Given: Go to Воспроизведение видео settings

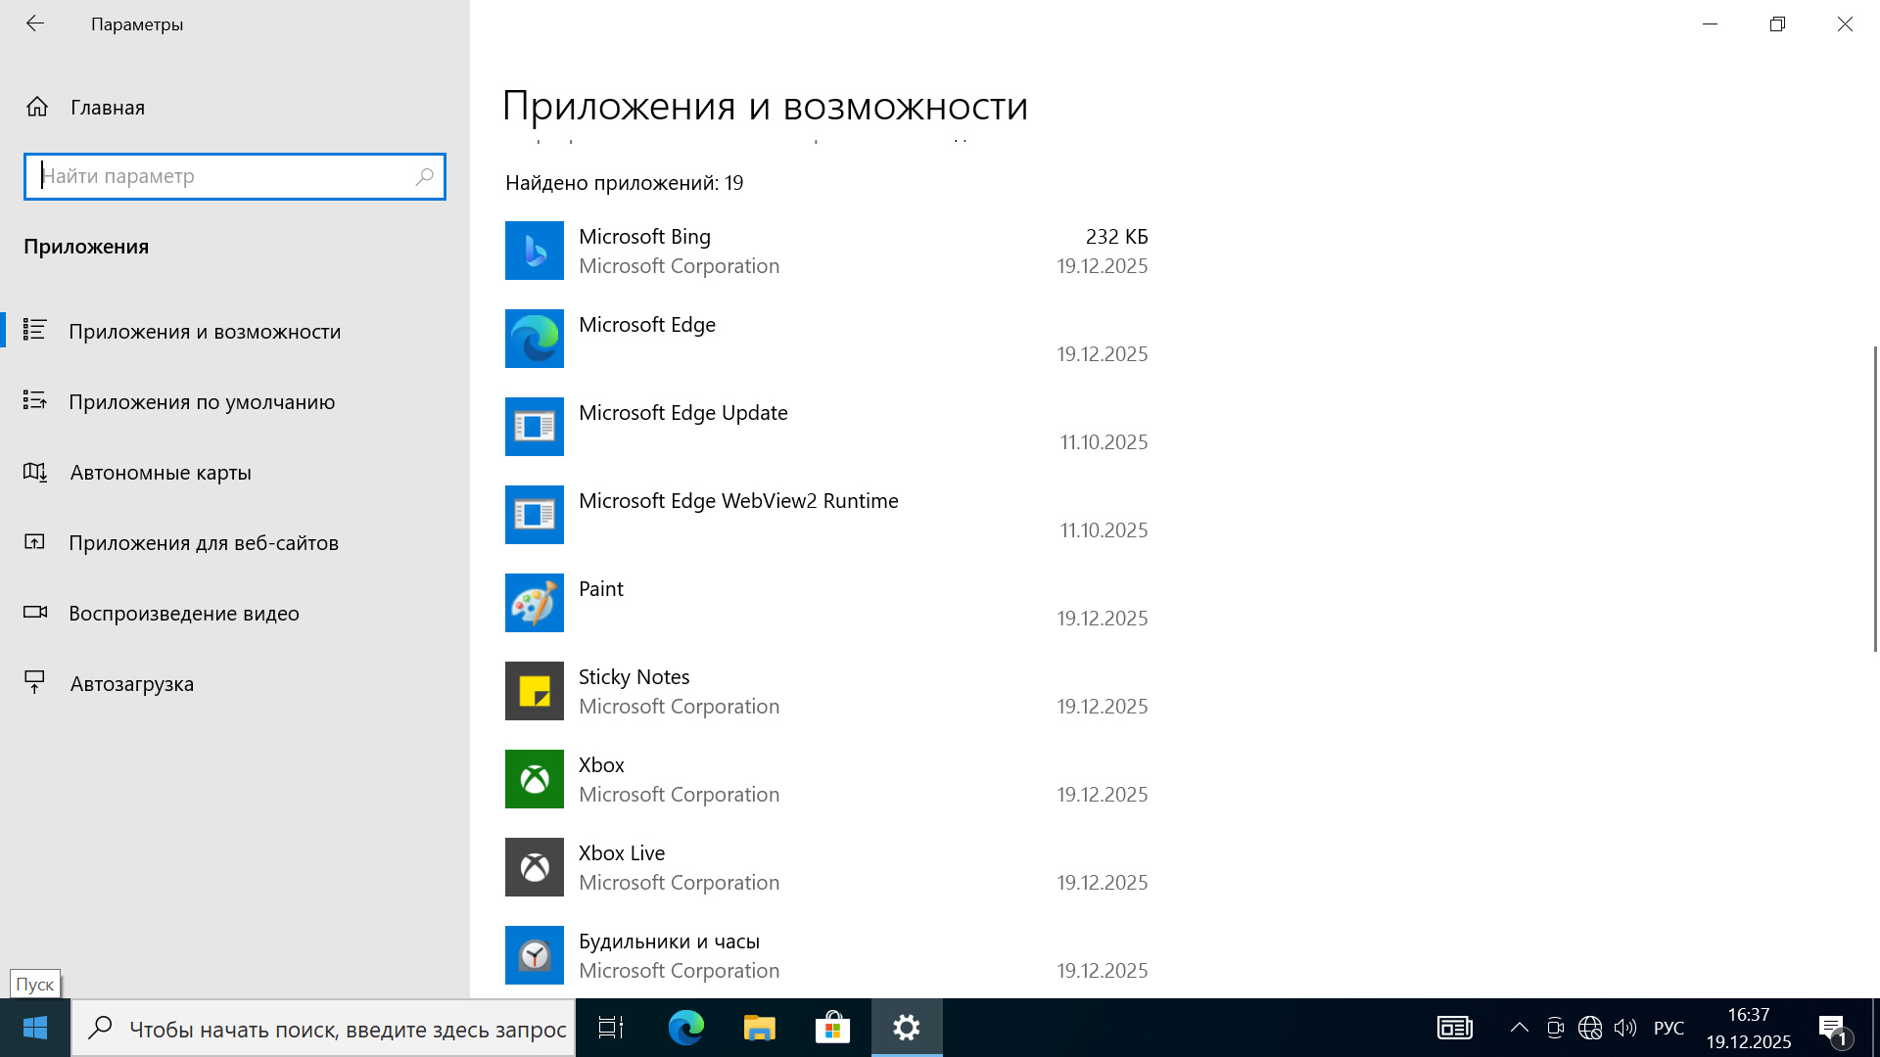Looking at the screenshot, I should pyautogui.click(x=183, y=614).
